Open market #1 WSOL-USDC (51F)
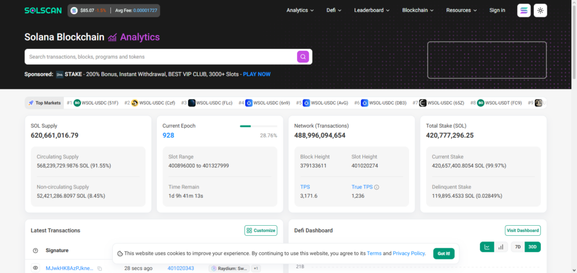577x273 pixels. tap(93, 103)
